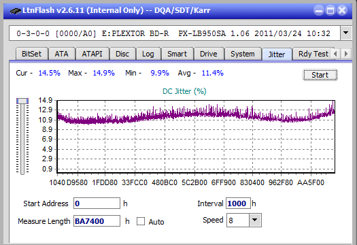Maximize the LtnFlash window
Viewport: 357px width, 245px height.
click(330, 10)
